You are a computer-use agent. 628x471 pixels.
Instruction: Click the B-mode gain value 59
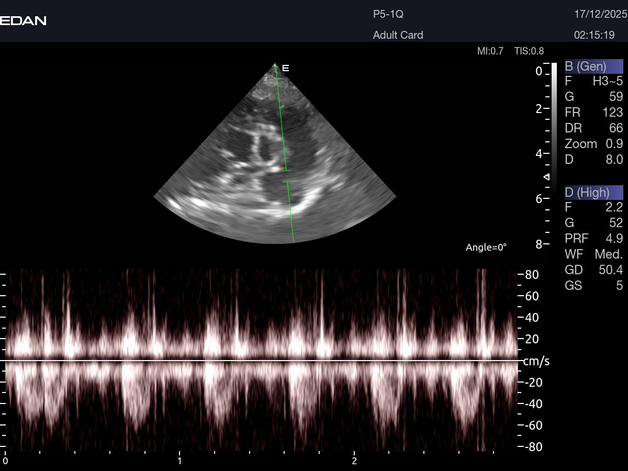pos(615,97)
